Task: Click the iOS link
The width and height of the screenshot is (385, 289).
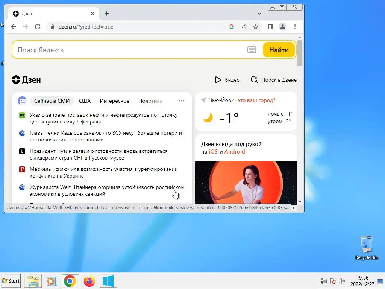Action: 213,152
